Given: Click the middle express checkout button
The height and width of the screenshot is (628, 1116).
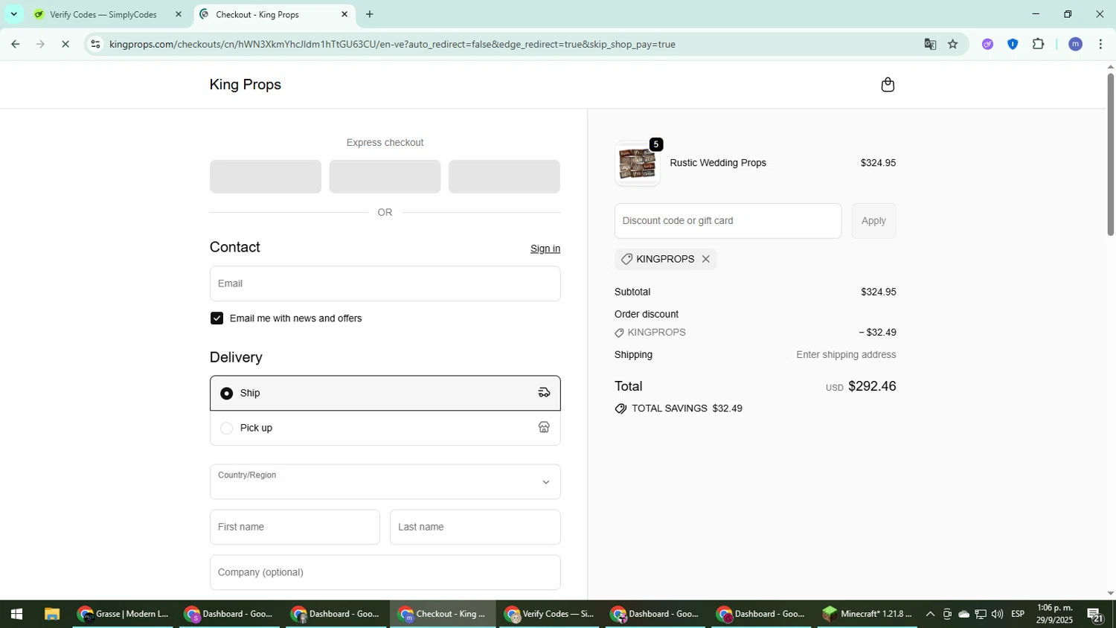Looking at the screenshot, I should point(385,176).
